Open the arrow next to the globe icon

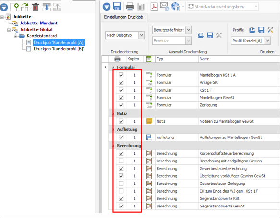(x=183, y=7)
